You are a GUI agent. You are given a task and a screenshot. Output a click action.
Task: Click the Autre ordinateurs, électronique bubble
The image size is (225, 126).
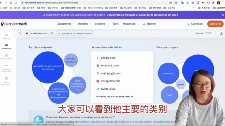click(x=77, y=85)
